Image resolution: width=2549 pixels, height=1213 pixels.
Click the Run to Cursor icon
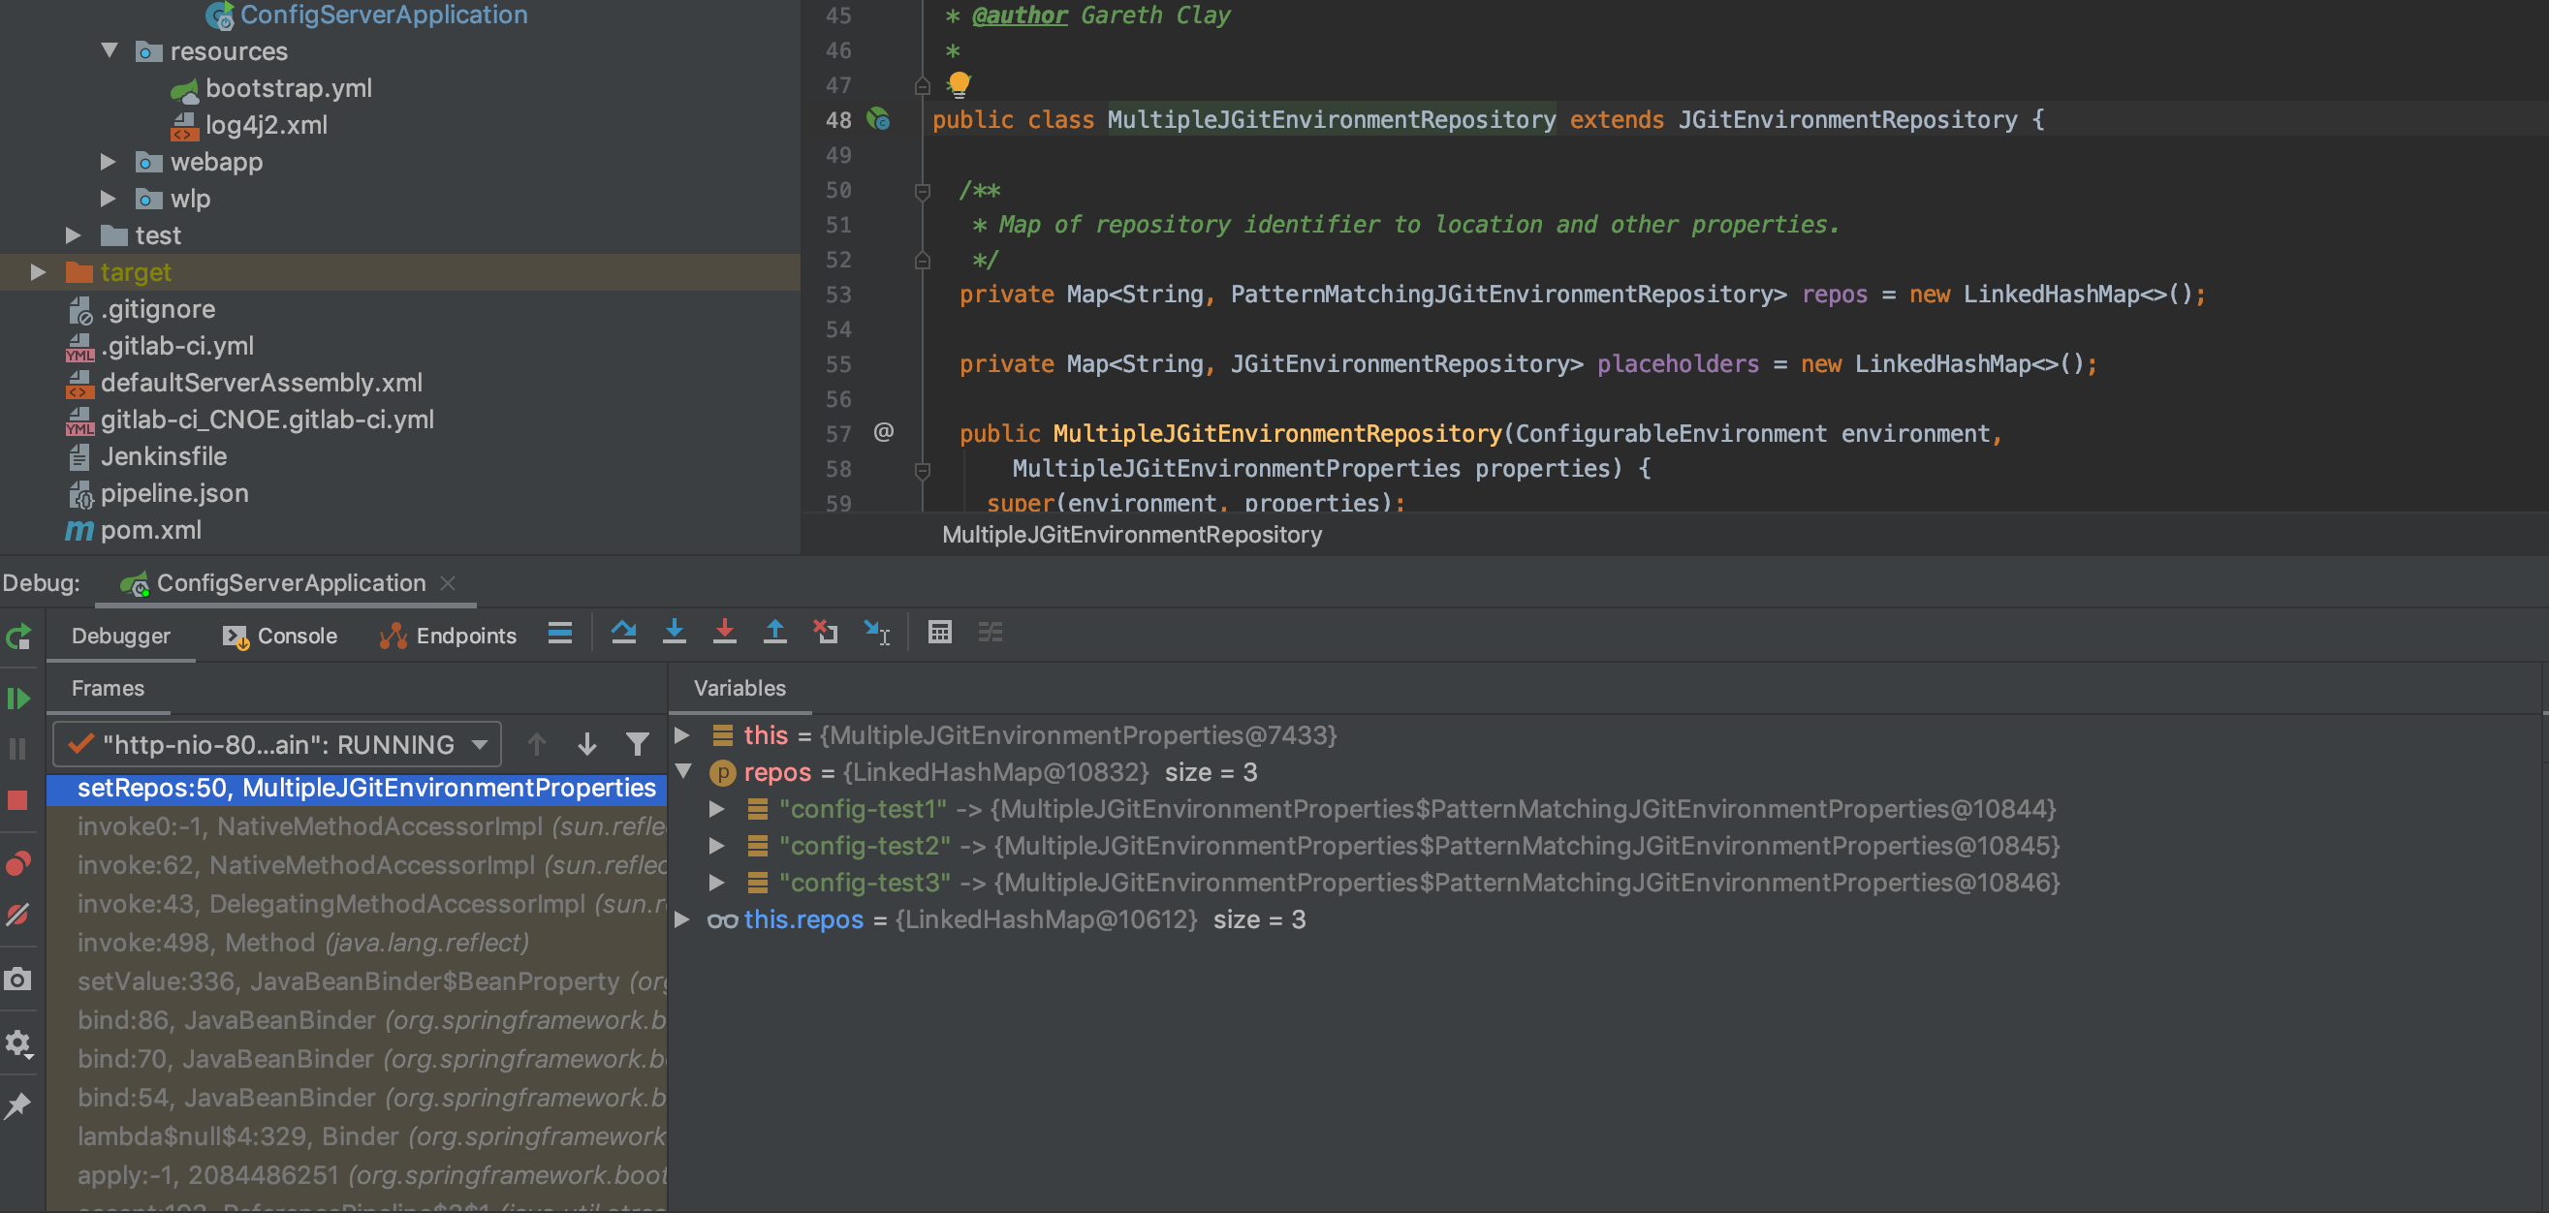pos(877,632)
